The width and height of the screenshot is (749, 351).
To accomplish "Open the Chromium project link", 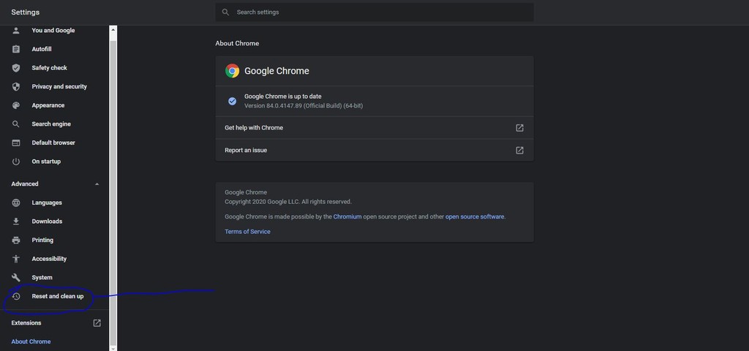I will click(347, 216).
